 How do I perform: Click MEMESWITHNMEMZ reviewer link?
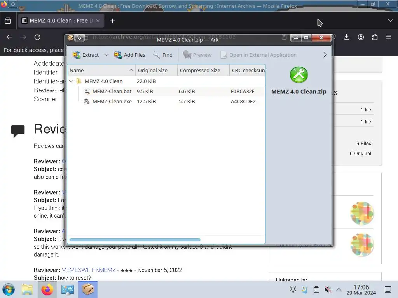[88, 270]
